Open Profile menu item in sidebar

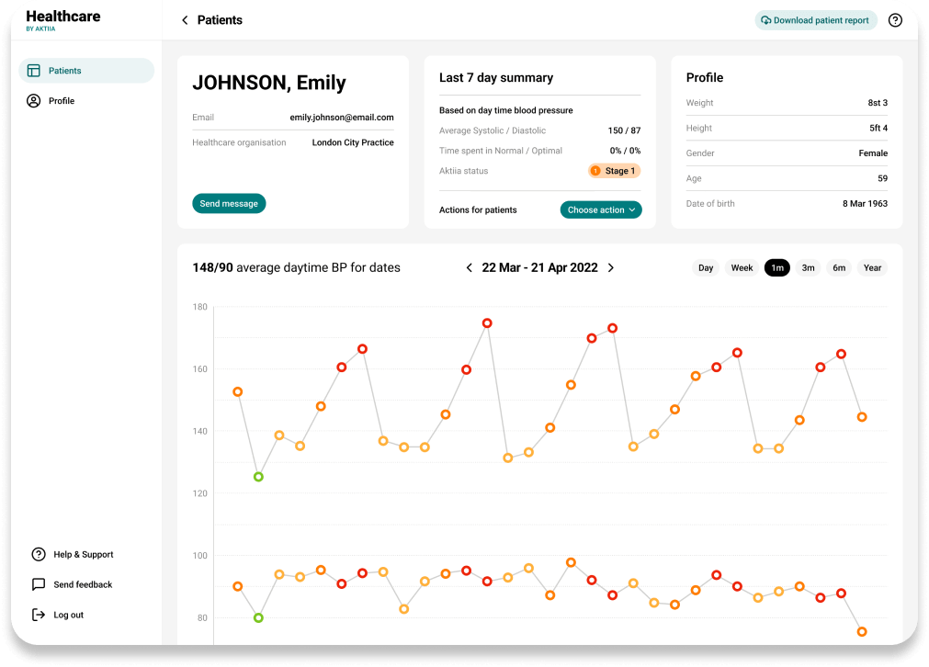86,101
